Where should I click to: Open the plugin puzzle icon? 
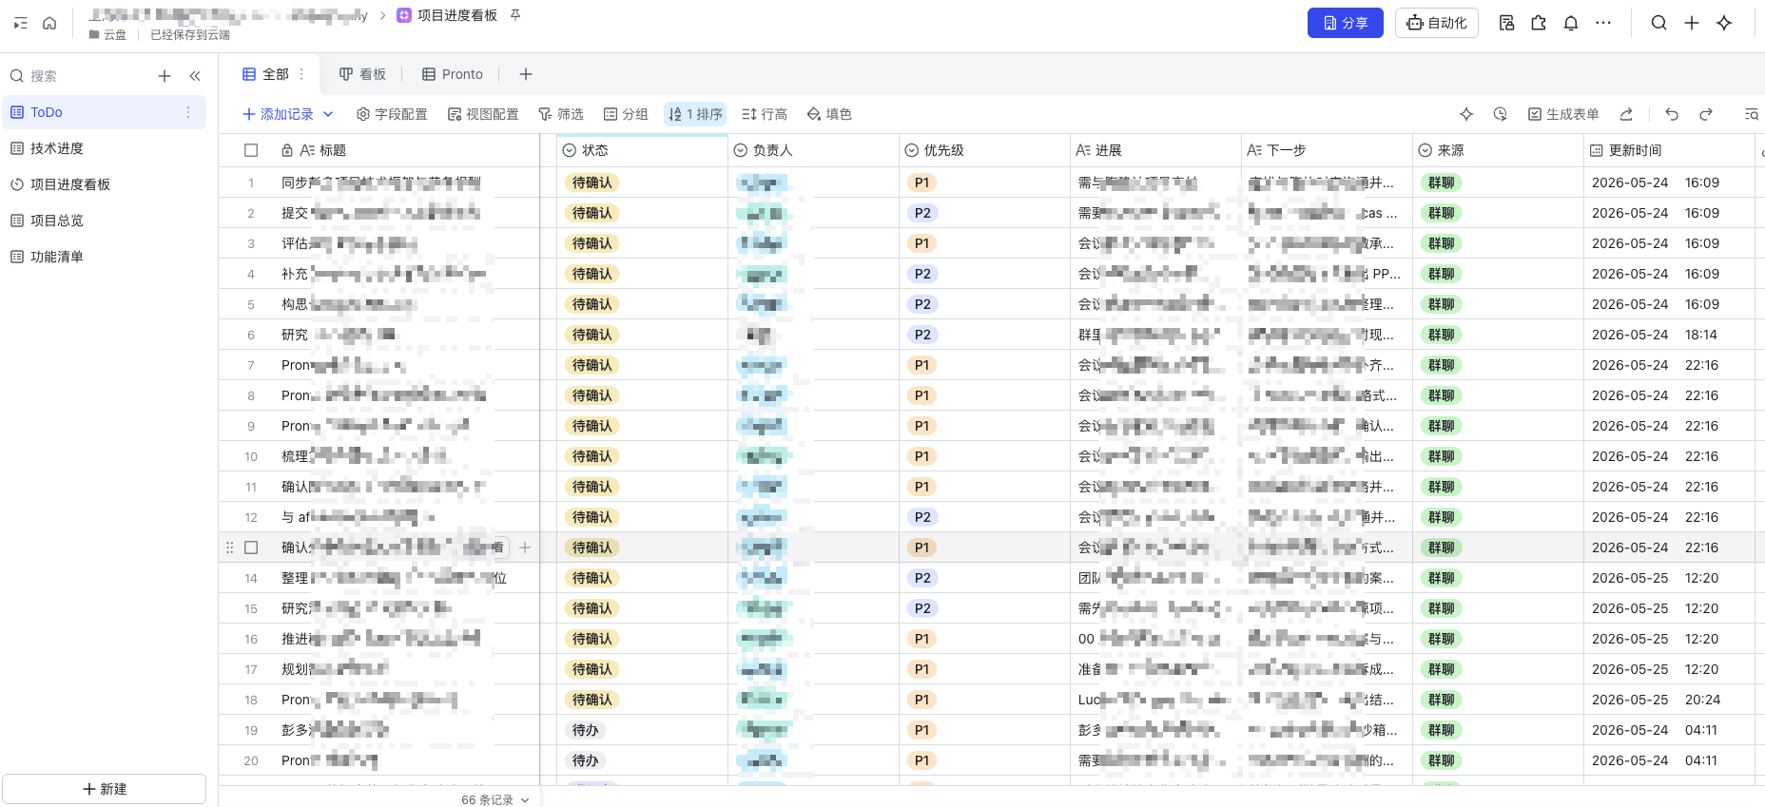click(x=1539, y=23)
